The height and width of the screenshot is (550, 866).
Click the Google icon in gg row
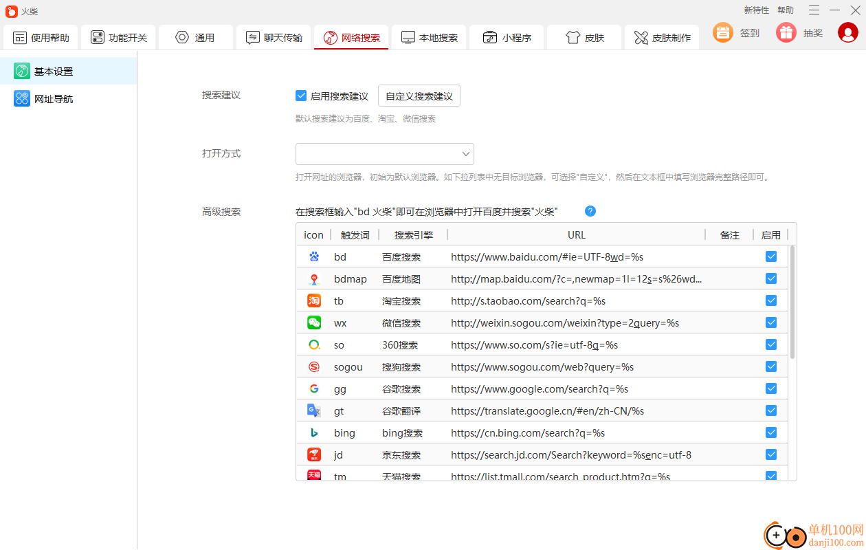(x=314, y=388)
